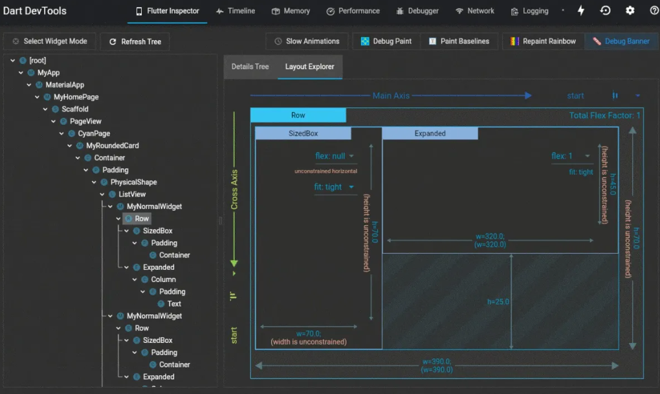Collapse the [root] tree node
660x394 pixels.
point(13,61)
